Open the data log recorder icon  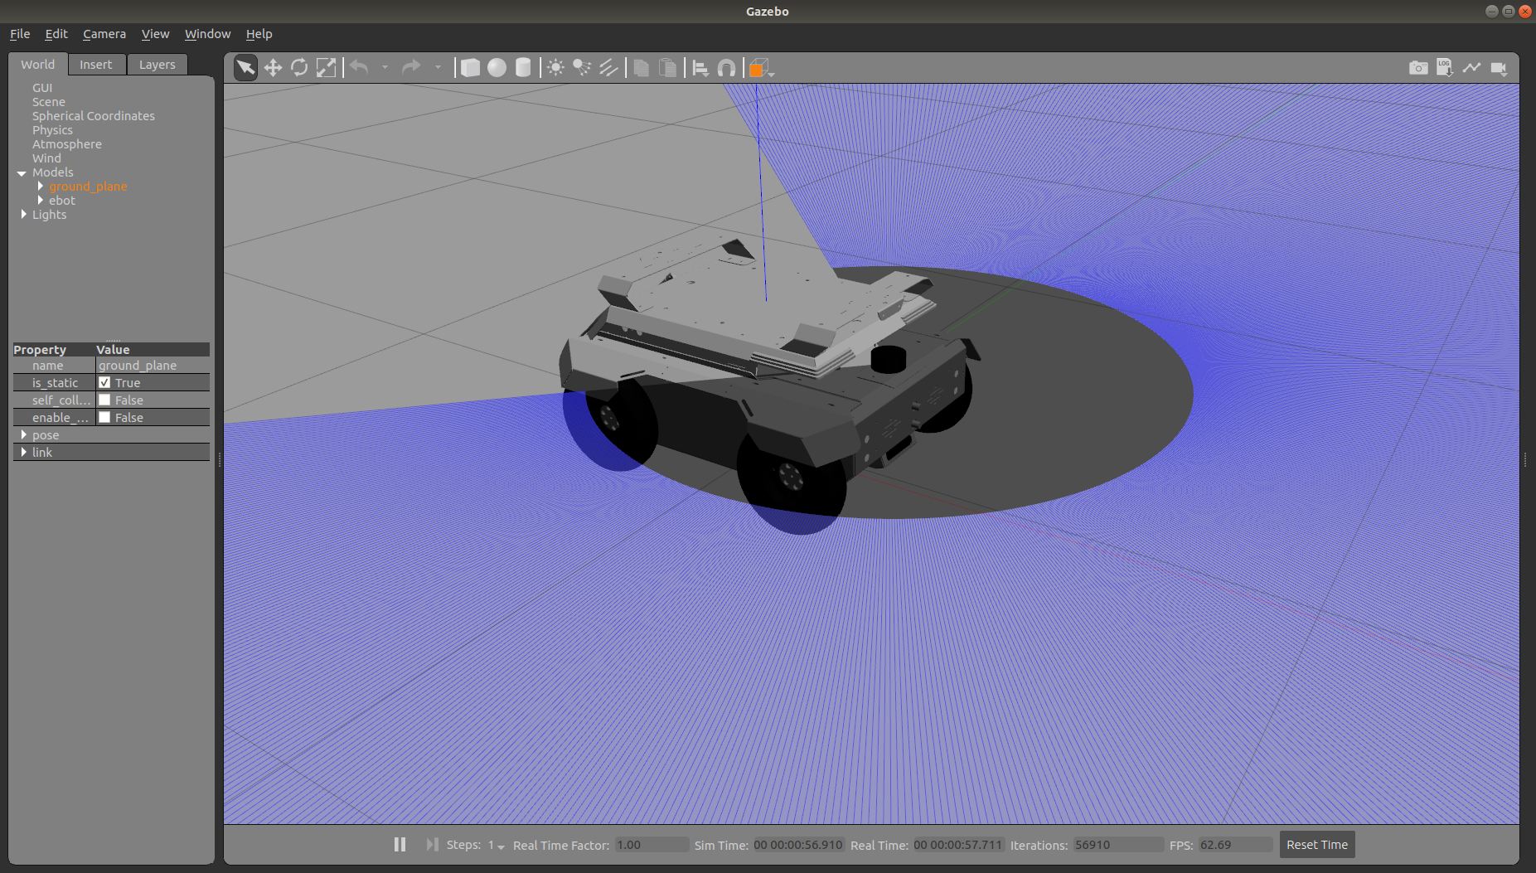coord(1445,67)
